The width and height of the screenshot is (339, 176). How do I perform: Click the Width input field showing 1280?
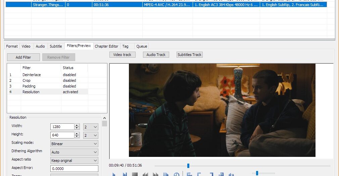(x=62, y=127)
